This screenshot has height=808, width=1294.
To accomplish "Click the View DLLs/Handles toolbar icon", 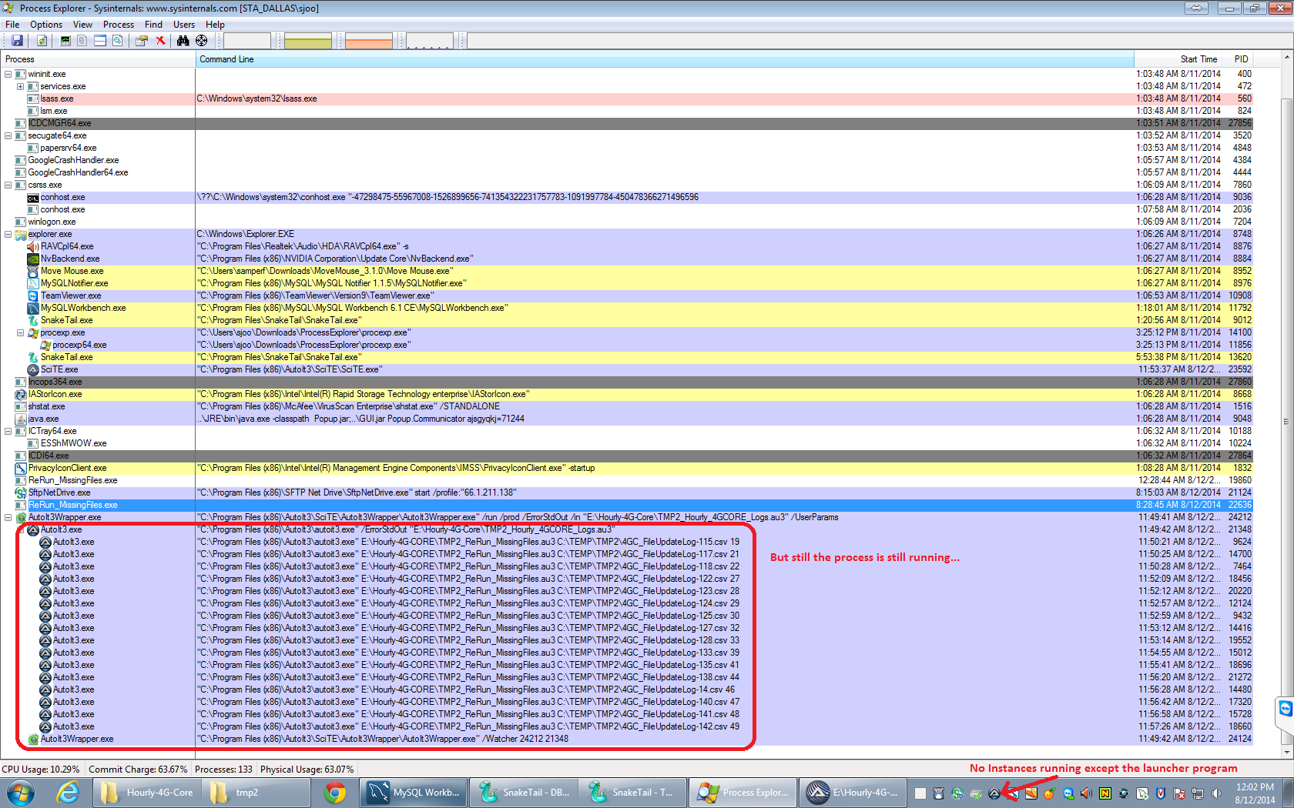I will click(118, 41).
